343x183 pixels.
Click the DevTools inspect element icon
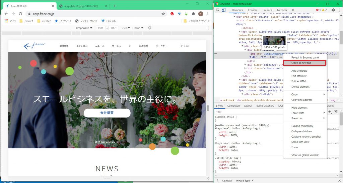click(218, 10)
